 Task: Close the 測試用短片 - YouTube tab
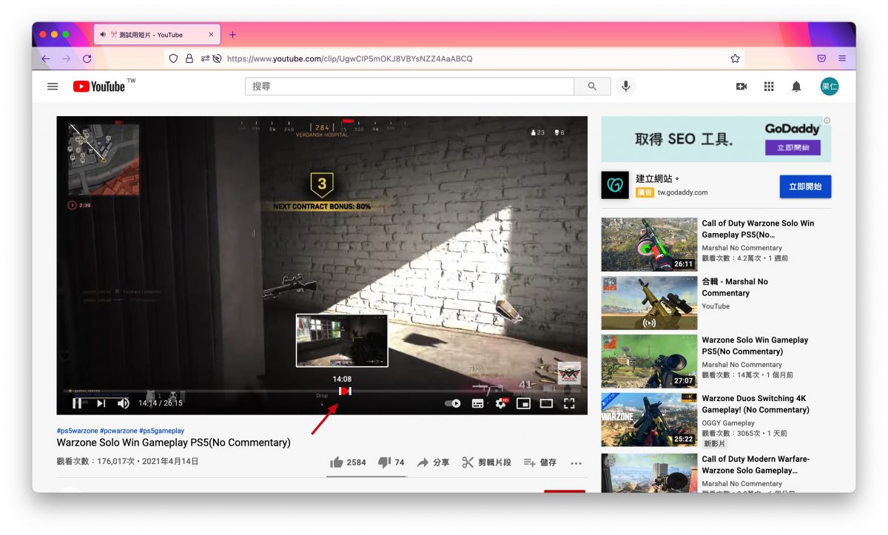(211, 35)
